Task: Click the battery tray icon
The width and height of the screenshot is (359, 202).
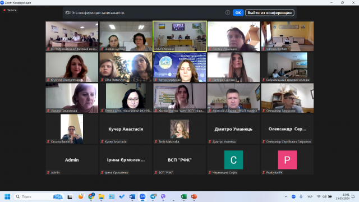Action: tap(330, 196)
